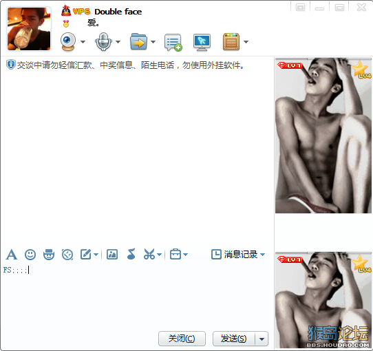Open the VIP magic emoticon icon
The width and height of the screenshot is (373, 351).
pos(49,255)
